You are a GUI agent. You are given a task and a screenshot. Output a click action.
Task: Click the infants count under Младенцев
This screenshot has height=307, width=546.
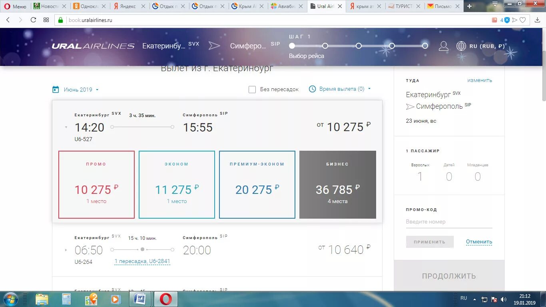pyautogui.click(x=478, y=177)
